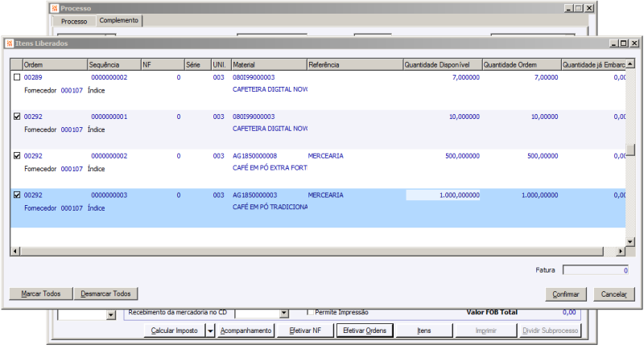
Task: Click the Quantidade Disponível column header
Action: [442, 64]
